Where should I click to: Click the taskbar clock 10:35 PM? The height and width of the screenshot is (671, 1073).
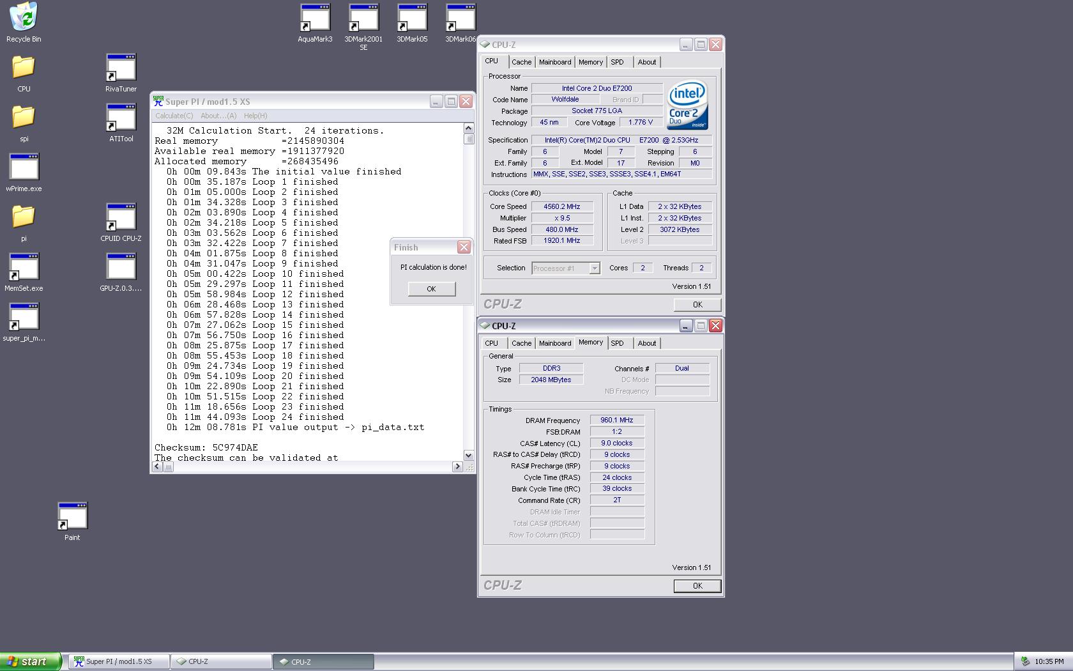tap(1049, 661)
